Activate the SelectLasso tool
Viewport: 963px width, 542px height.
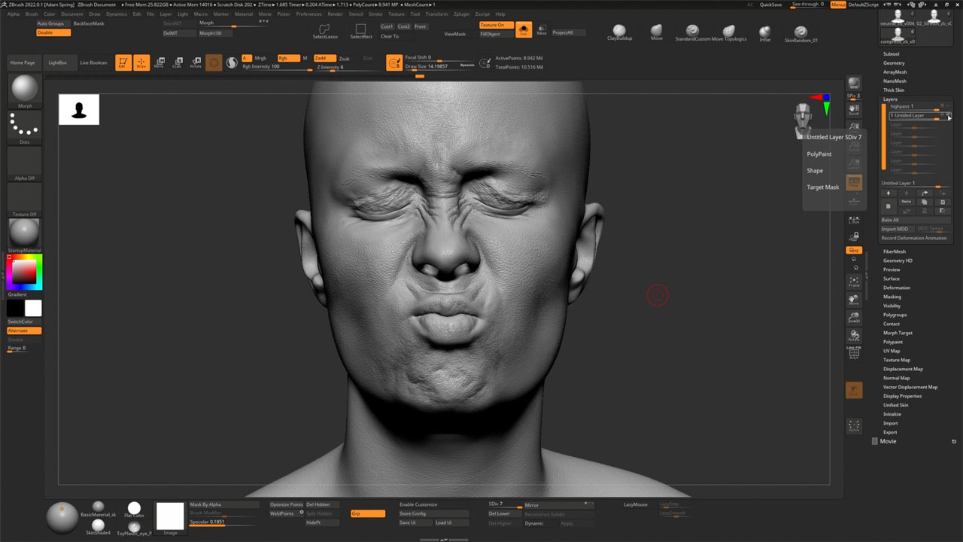(325, 29)
